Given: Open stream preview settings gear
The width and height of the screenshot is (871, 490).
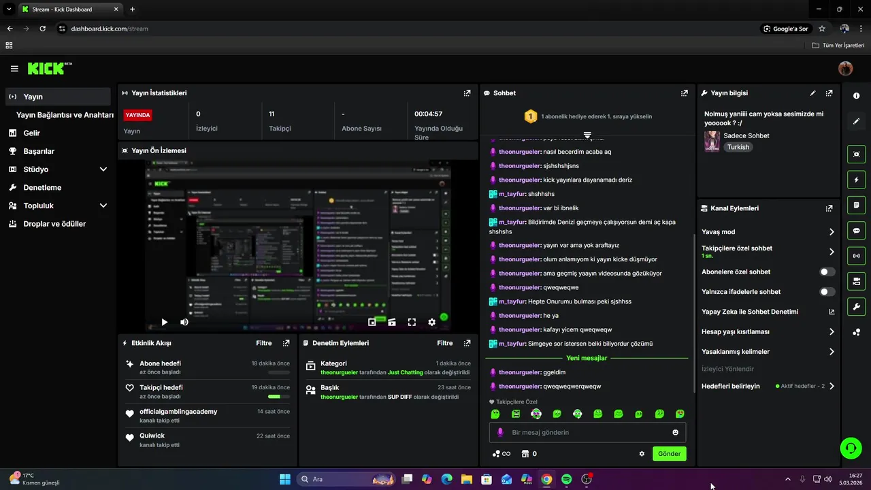Looking at the screenshot, I should [431, 322].
